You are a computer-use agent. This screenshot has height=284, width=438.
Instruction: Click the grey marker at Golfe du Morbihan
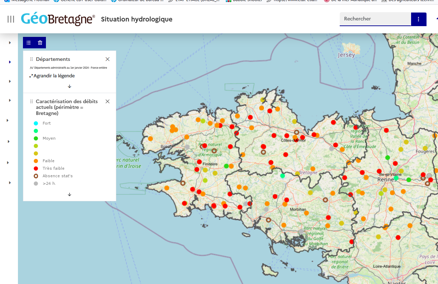(x=301, y=232)
